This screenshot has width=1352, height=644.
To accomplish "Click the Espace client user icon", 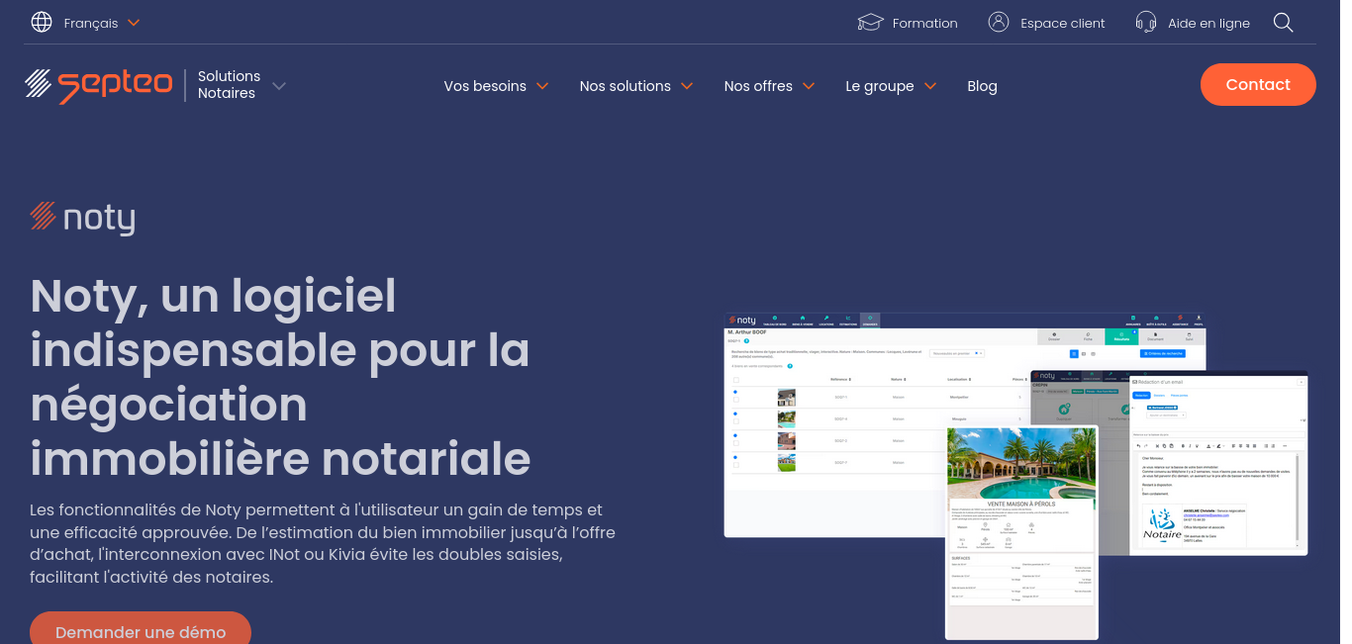I will click(999, 23).
